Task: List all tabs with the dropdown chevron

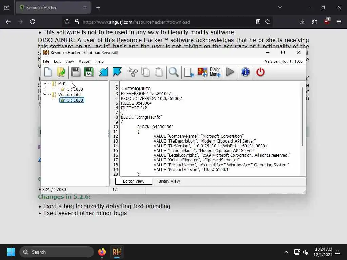Action: [280, 7]
